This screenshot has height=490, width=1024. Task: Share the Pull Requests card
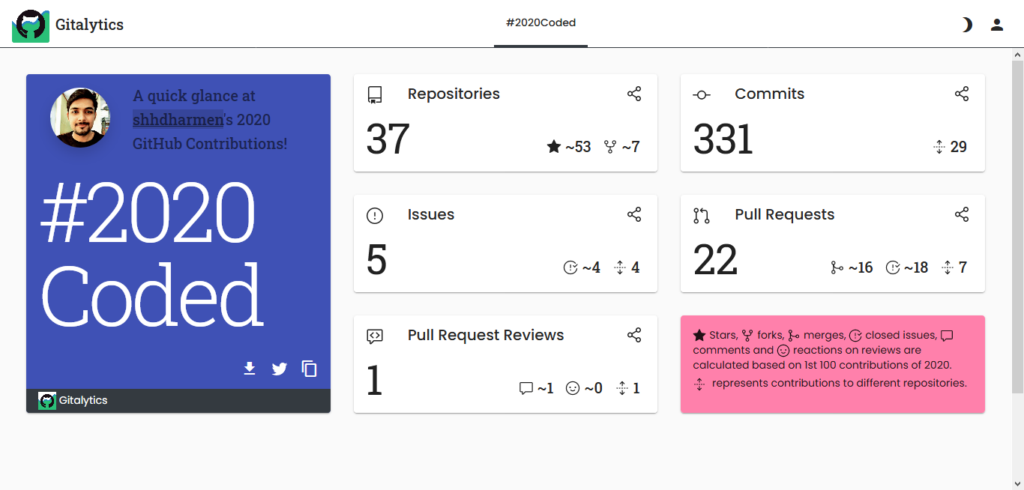(x=962, y=214)
